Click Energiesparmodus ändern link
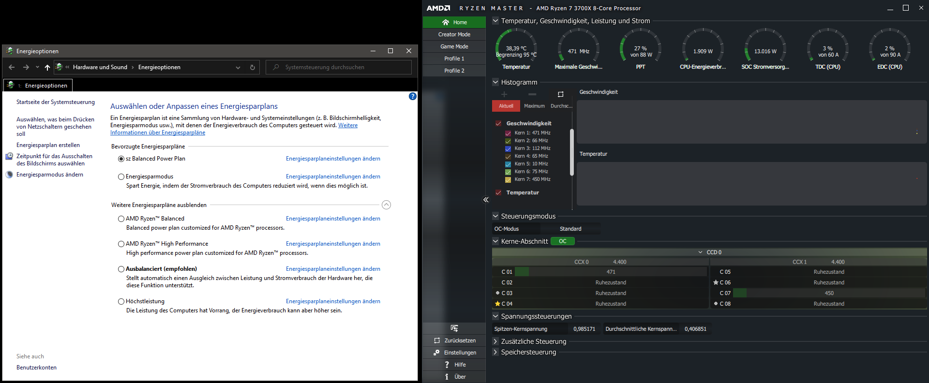The width and height of the screenshot is (929, 383). coord(49,175)
